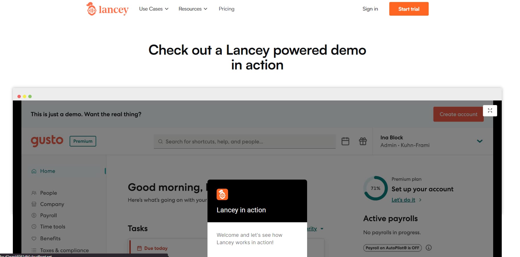Click the Company storefront icon
Viewport: 520px width, 257px height.
click(34, 204)
